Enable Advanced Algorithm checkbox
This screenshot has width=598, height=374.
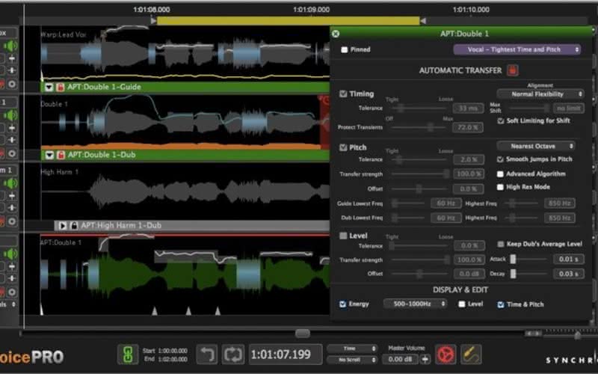click(x=500, y=174)
